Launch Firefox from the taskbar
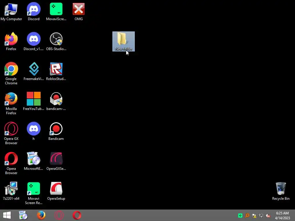Viewport: 295px width, 221px height. (41, 215)
